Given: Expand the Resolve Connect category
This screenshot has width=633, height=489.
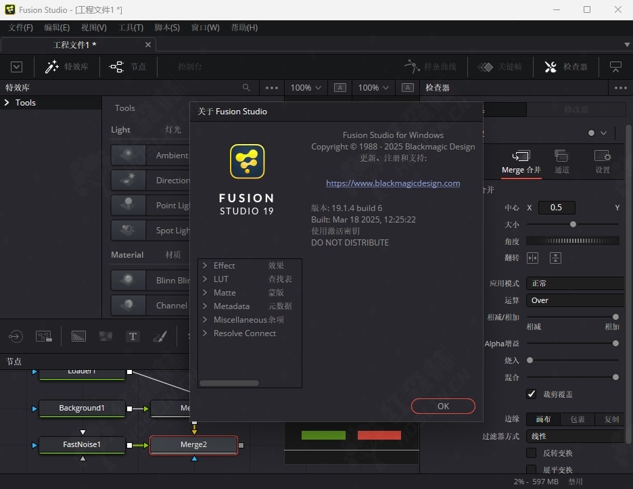Looking at the screenshot, I should [x=205, y=333].
